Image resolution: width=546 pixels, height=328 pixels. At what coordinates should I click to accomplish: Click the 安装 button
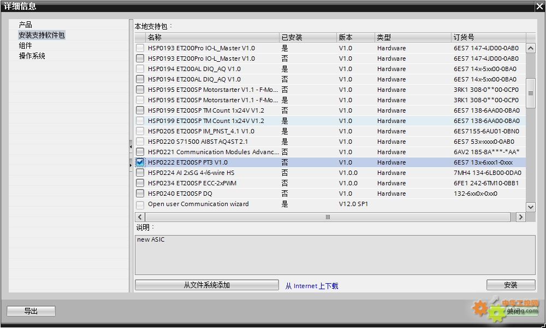pyautogui.click(x=511, y=285)
